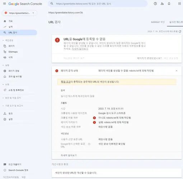Click the 특정 조건 link in yellow banner

pos(66,82)
